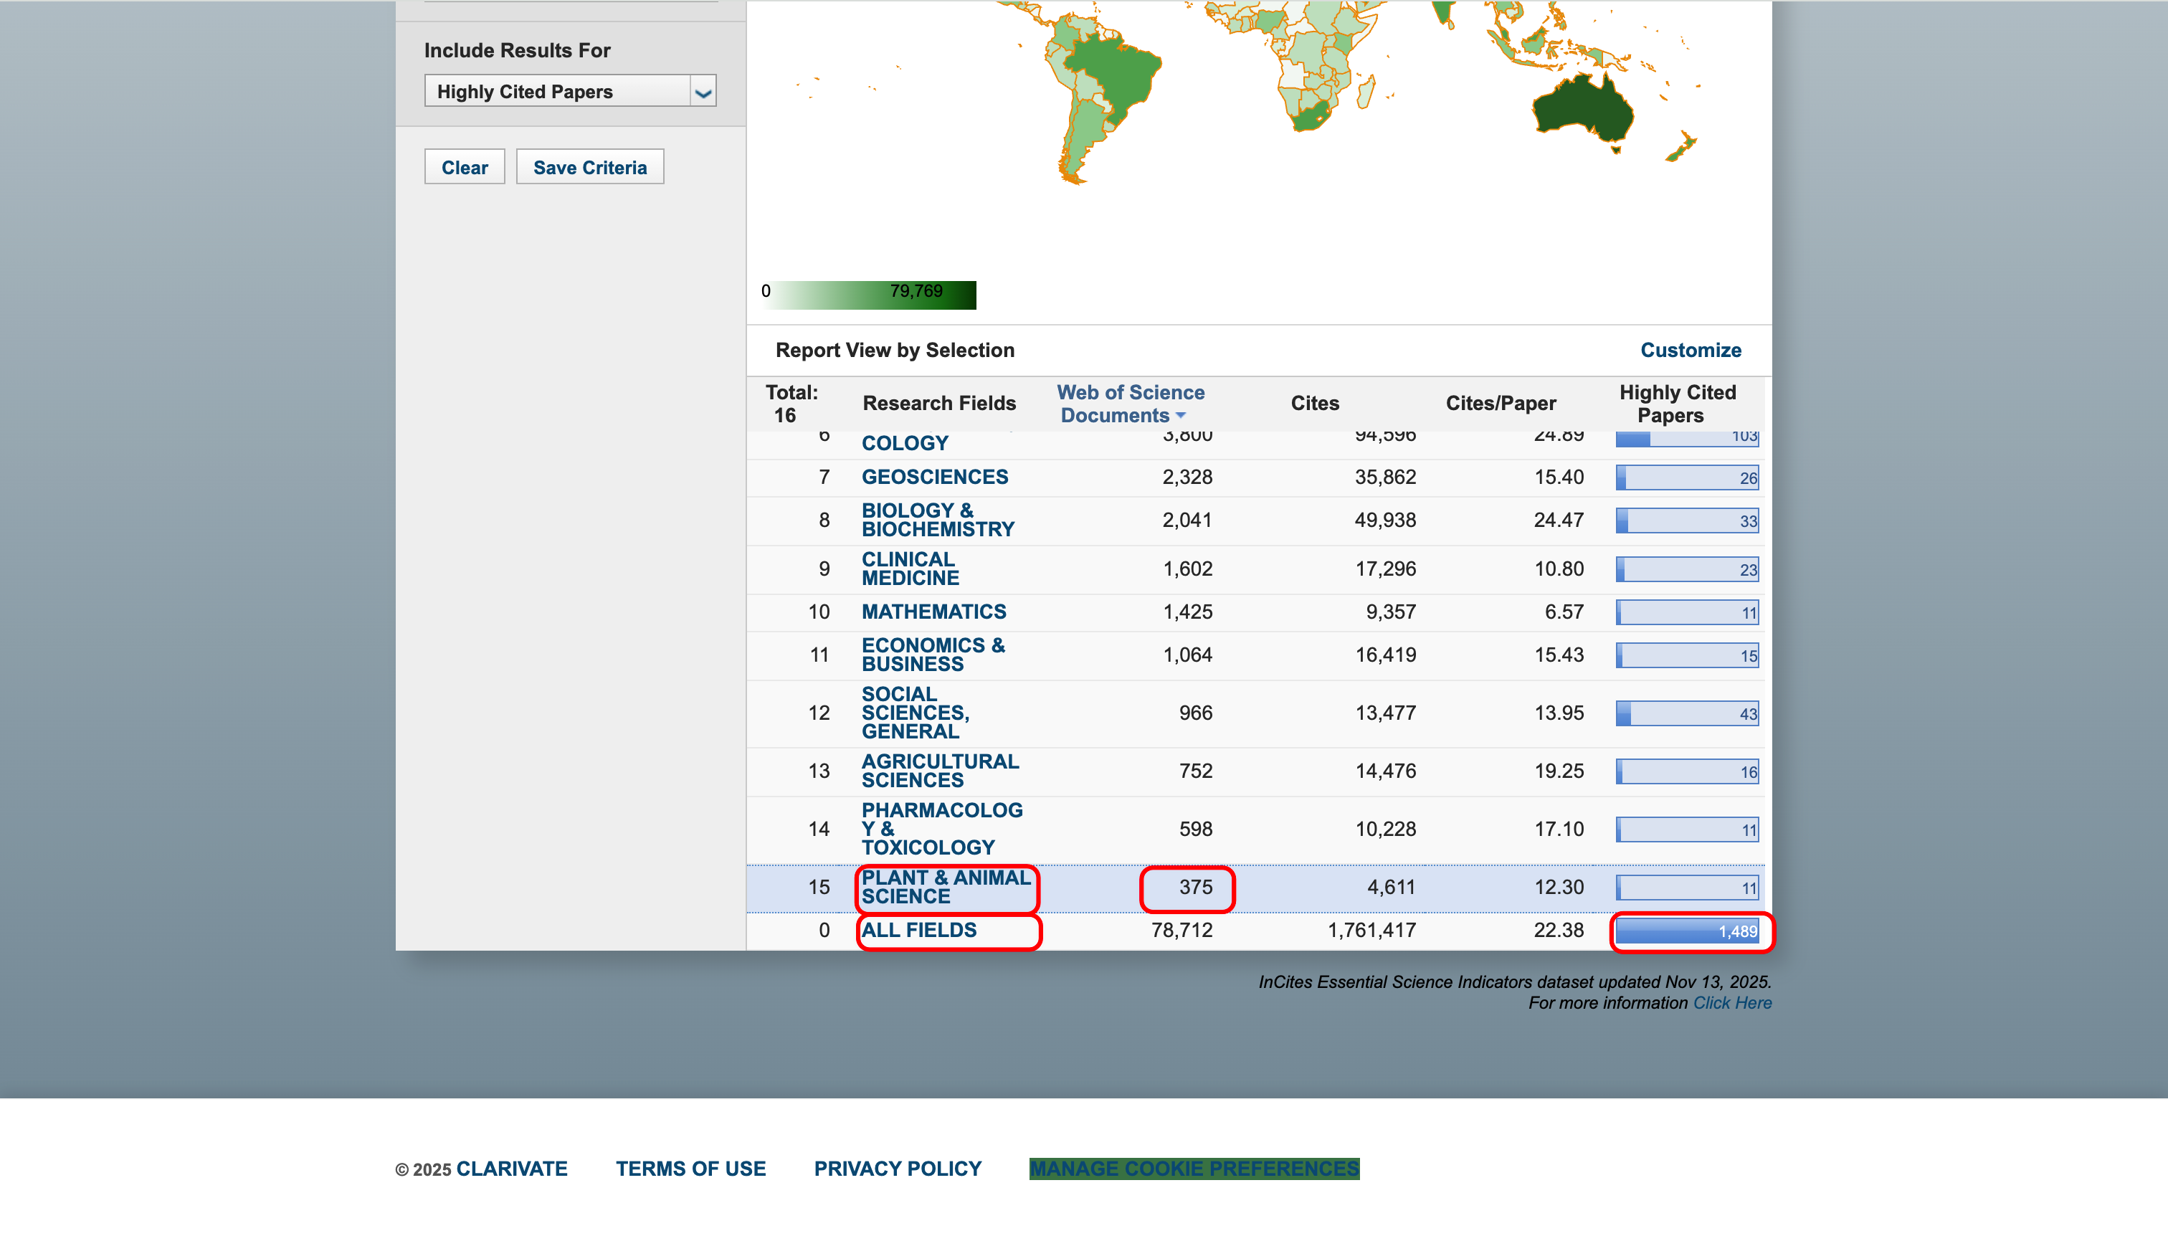Click the Social Sciences highly cited bar 43
The height and width of the screenshot is (1236, 2168).
[1687, 713]
